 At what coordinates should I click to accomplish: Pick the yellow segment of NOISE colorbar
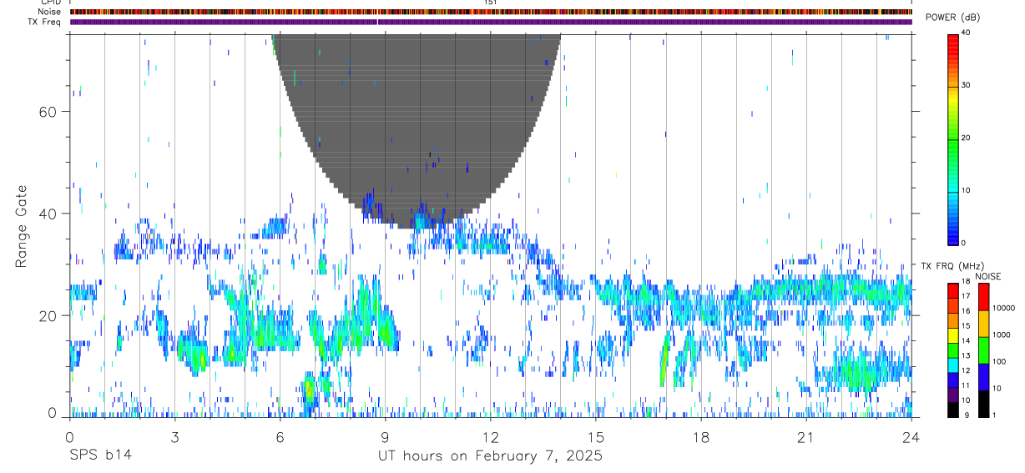pyautogui.click(x=983, y=324)
